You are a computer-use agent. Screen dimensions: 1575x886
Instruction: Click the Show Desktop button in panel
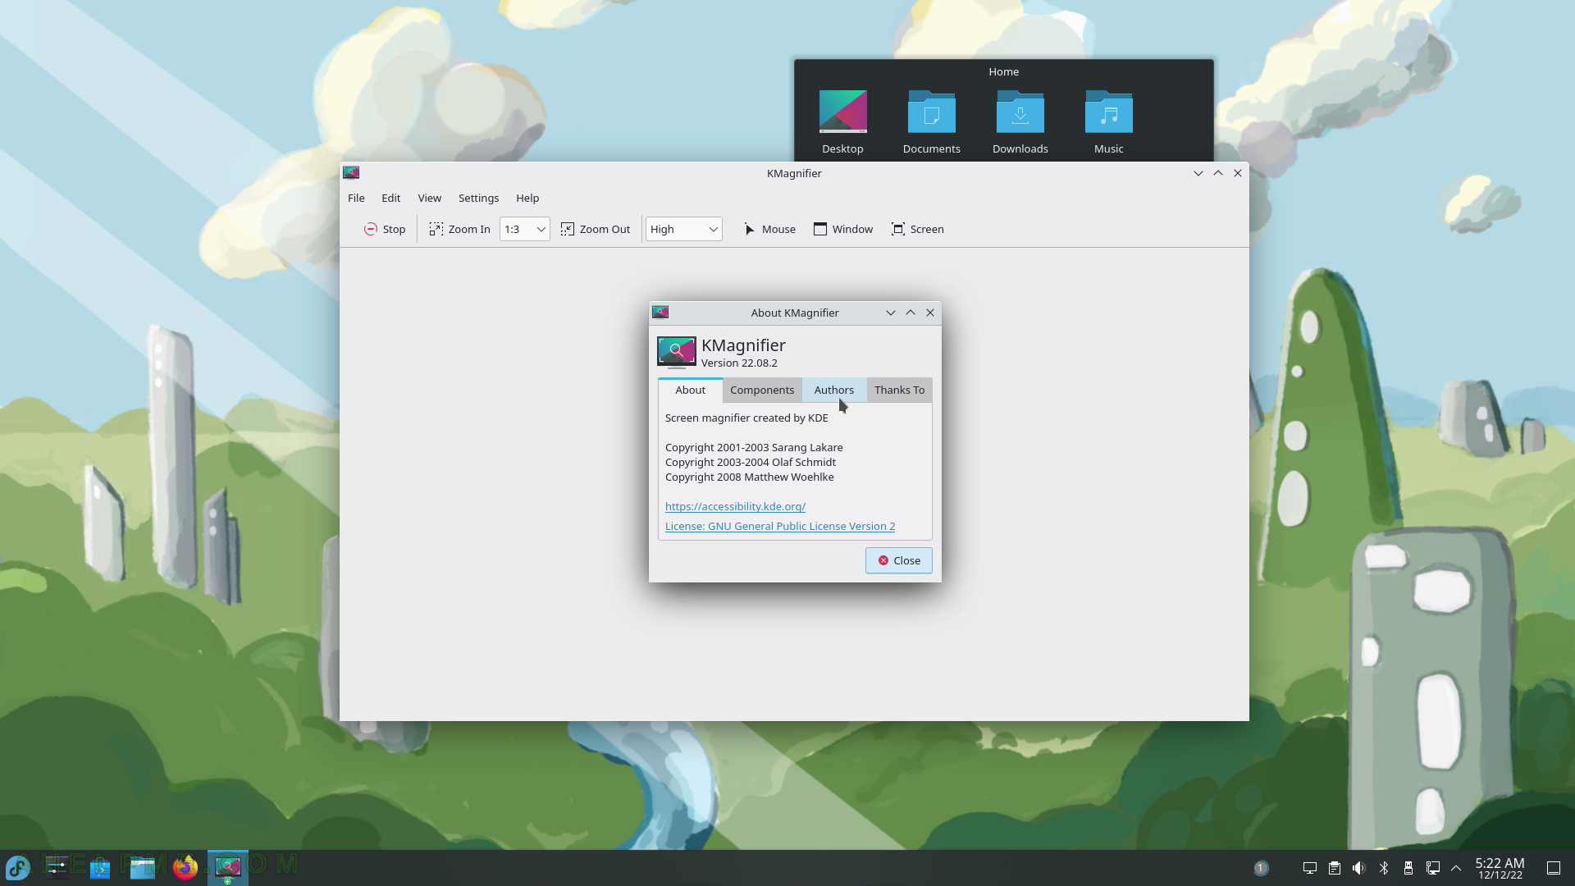(x=1554, y=868)
